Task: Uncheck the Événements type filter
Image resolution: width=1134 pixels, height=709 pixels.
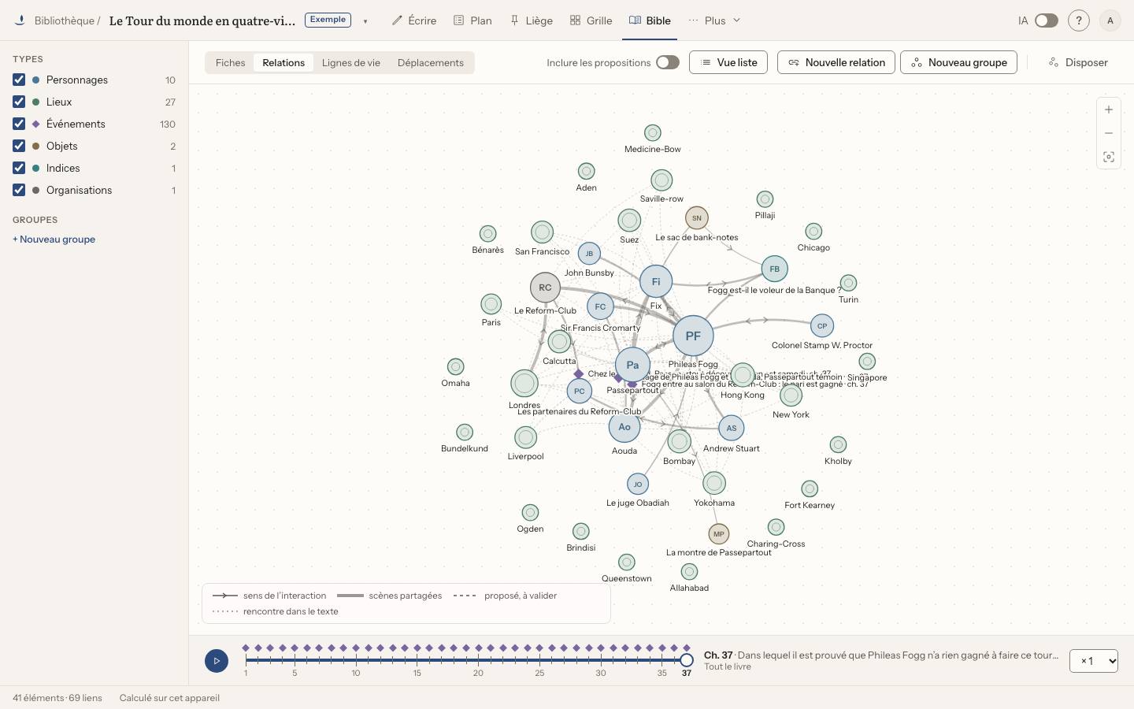Action: coord(19,124)
